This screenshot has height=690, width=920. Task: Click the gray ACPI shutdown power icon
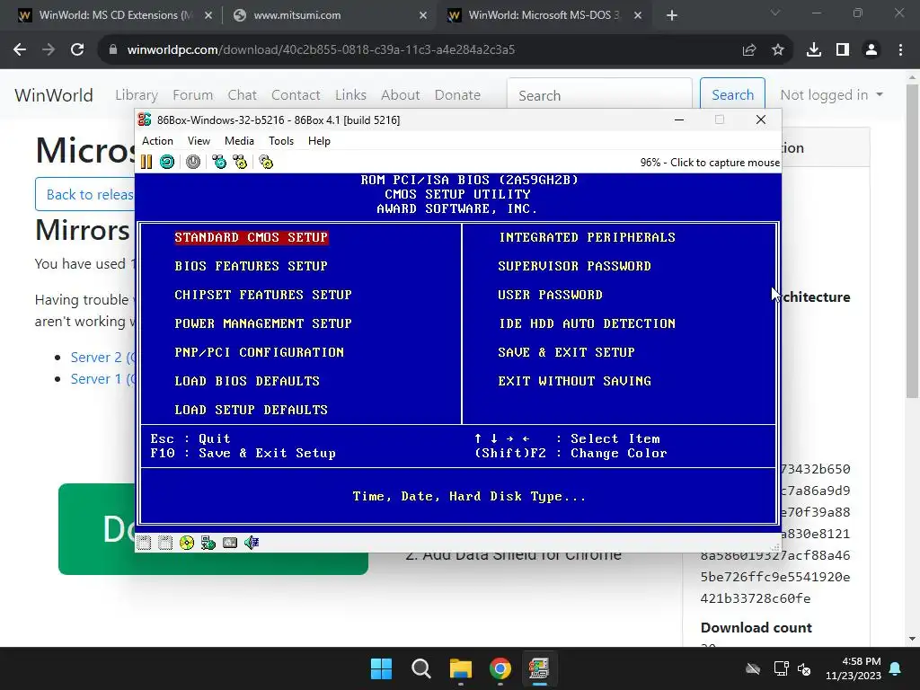click(x=193, y=162)
